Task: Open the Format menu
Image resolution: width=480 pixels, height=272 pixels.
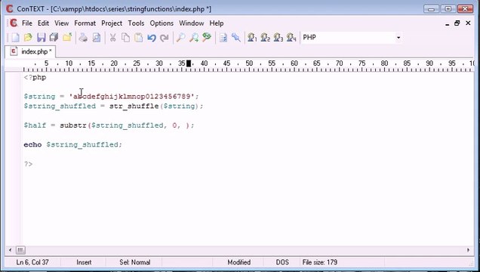Action: pos(85,23)
